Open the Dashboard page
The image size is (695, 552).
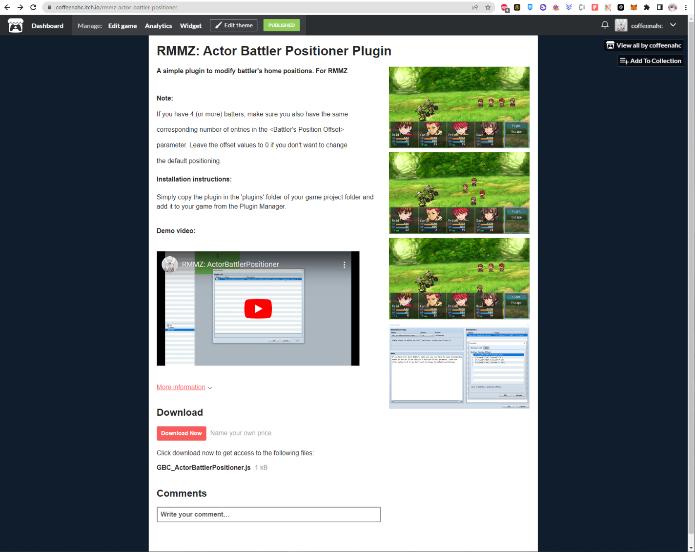click(x=47, y=26)
